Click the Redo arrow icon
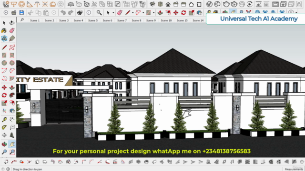Screen dimensions: 305x171 click(71, 13)
